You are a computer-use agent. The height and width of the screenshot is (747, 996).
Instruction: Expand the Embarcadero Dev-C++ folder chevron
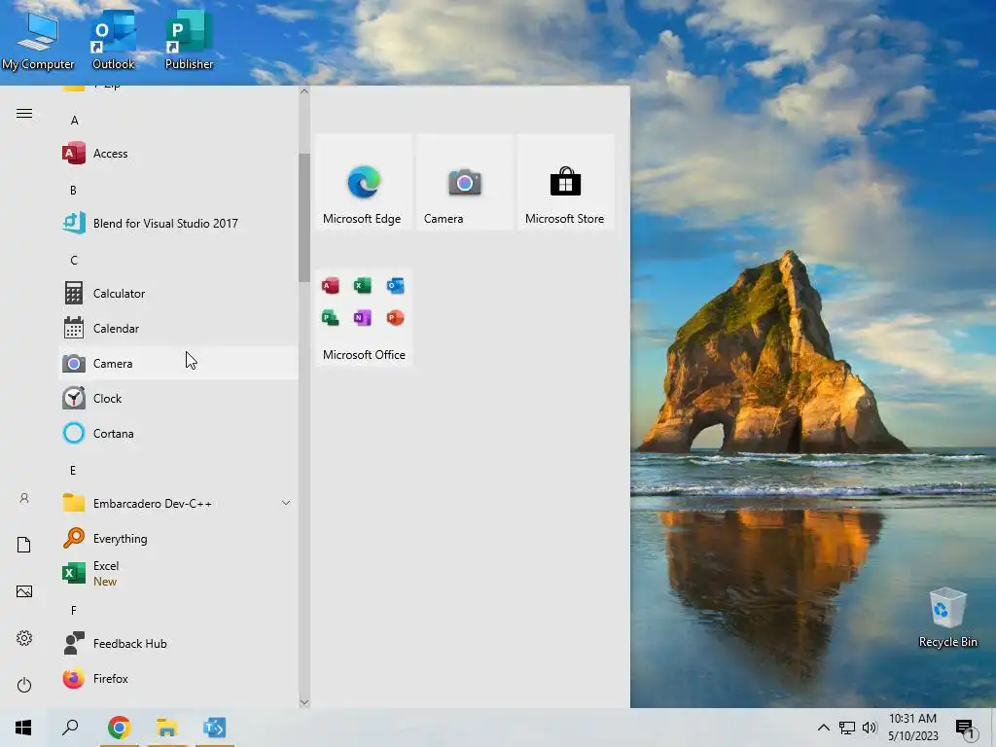click(286, 503)
